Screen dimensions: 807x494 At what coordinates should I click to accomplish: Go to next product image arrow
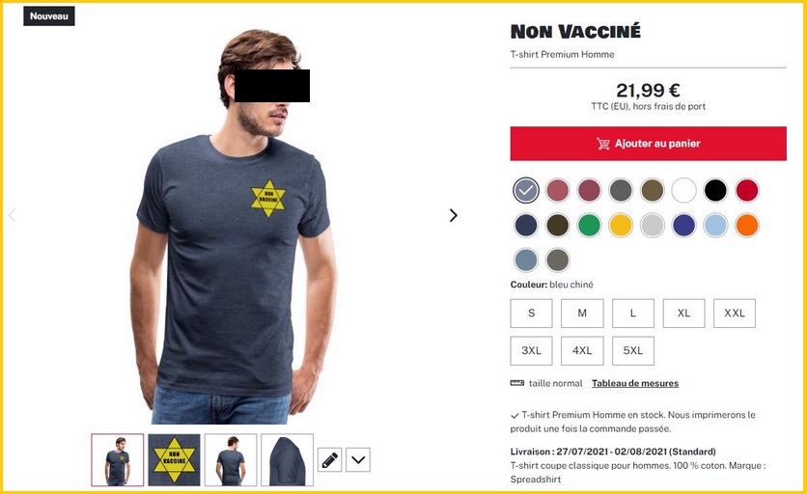tap(453, 215)
